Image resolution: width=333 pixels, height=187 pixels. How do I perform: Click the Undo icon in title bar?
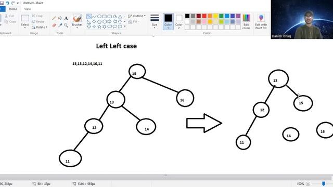pyautogui.click(x=7, y=3)
